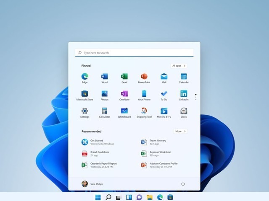Open the Edge pinned app
269x201 pixels.
(85, 78)
